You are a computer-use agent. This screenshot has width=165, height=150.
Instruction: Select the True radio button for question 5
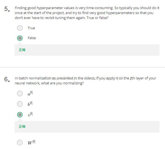click(20, 28)
